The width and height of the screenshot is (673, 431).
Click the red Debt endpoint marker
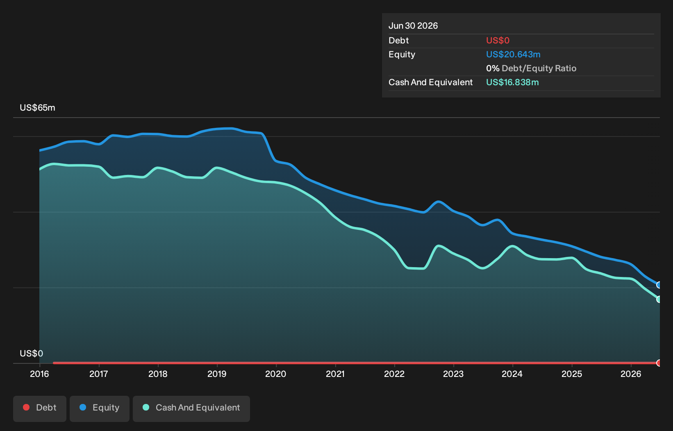click(659, 363)
